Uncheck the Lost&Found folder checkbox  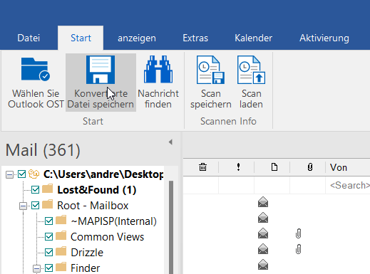36,190
